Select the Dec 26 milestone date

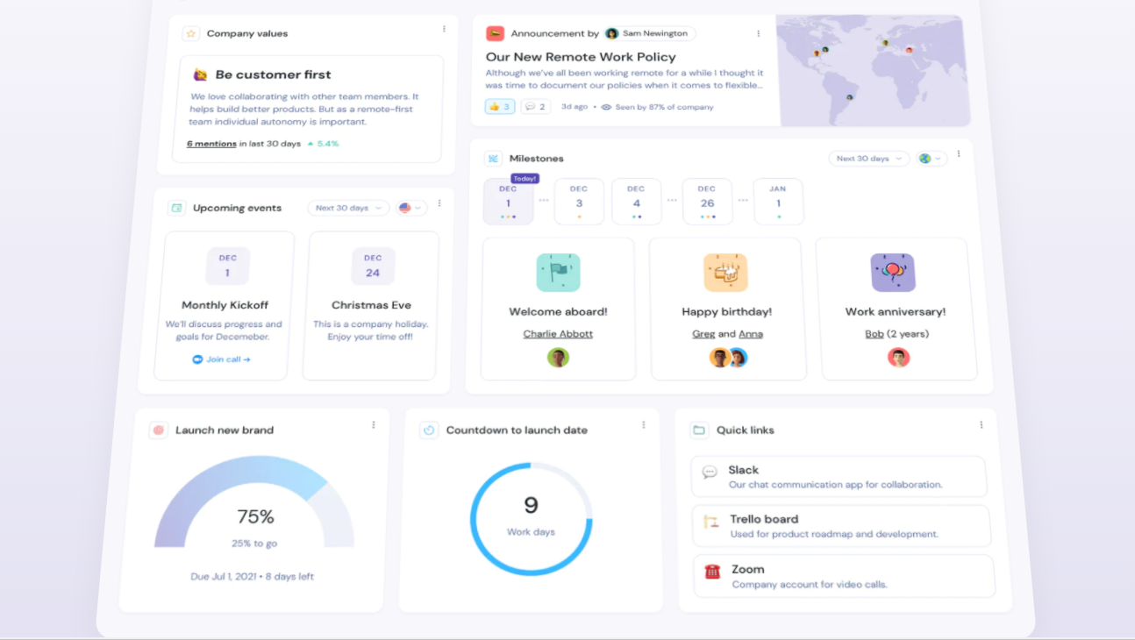(x=707, y=202)
